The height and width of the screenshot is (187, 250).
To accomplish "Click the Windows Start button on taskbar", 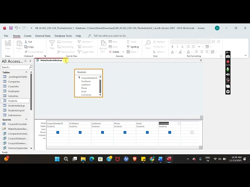I will coord(57,159).
